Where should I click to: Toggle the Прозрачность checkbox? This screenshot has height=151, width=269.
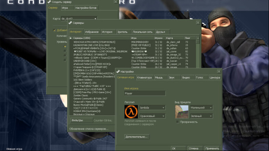click(x=178, y=122)
